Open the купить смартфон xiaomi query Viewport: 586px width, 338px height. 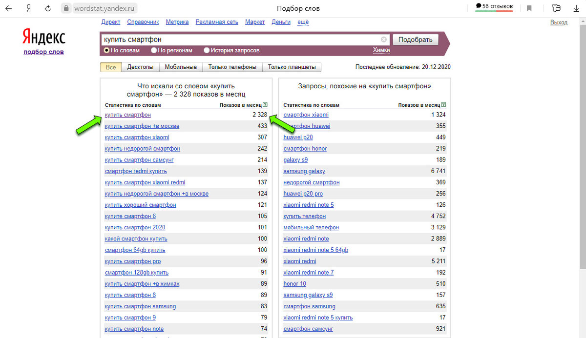[x=137, y=138]
